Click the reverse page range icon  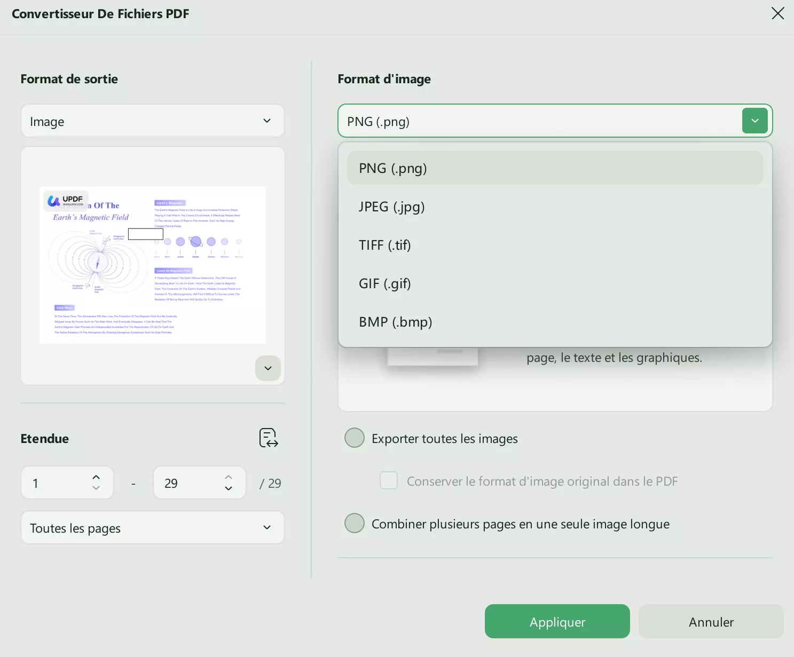(x=269, y=438)
